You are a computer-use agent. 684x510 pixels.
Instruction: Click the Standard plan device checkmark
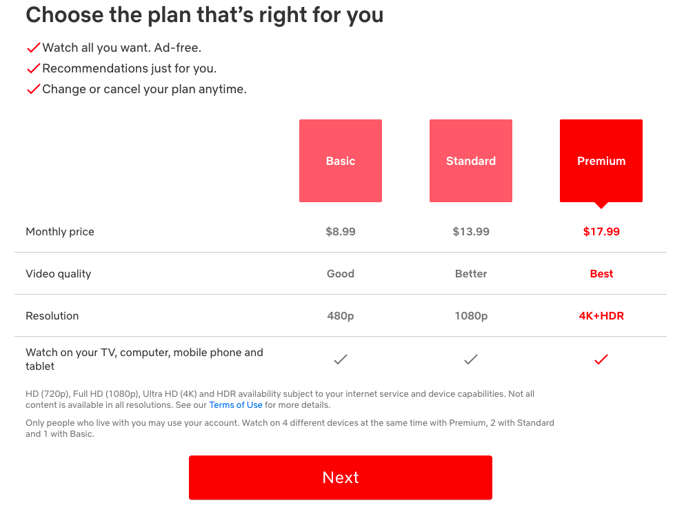(471, 360)
